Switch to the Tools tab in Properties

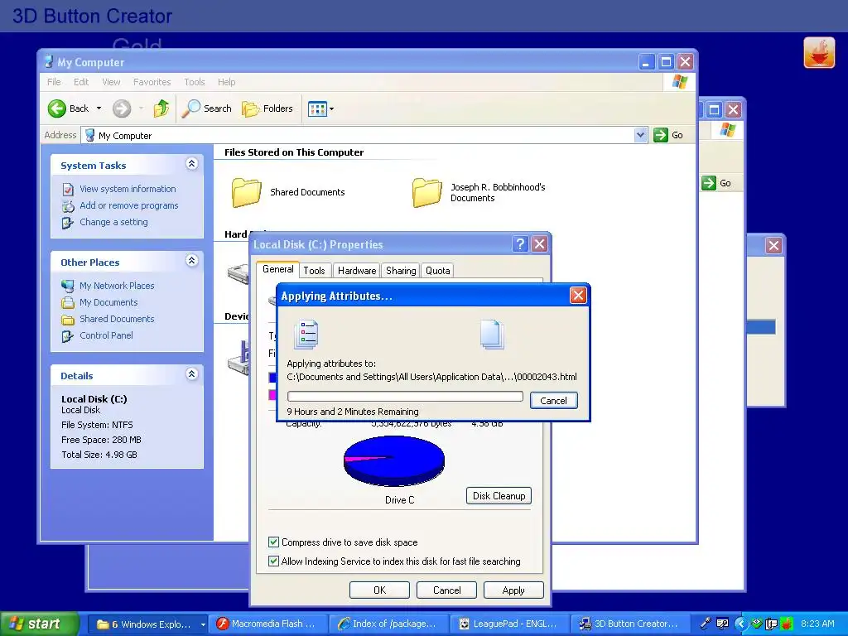tap(314, 271)
